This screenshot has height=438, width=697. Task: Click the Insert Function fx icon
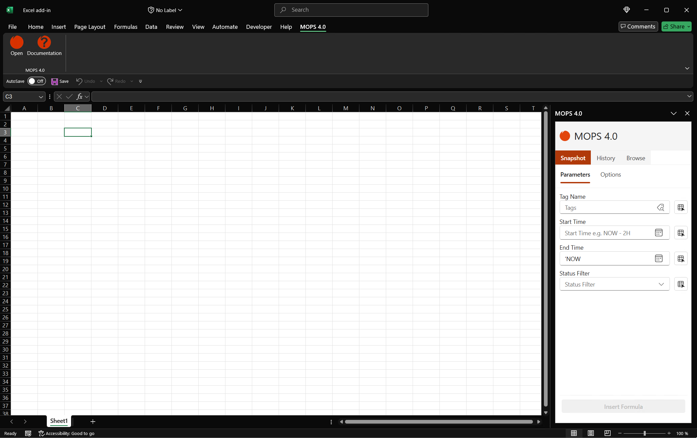(x=80, y=97)
